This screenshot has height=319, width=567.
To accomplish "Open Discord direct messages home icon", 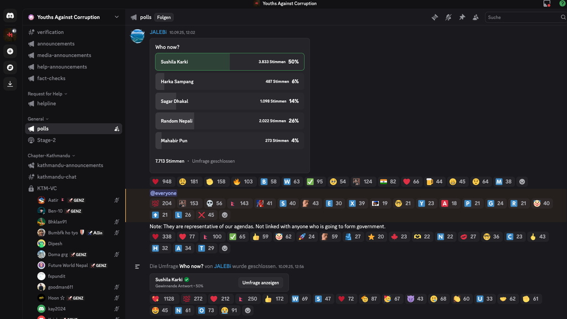I will tap(10, 17).
